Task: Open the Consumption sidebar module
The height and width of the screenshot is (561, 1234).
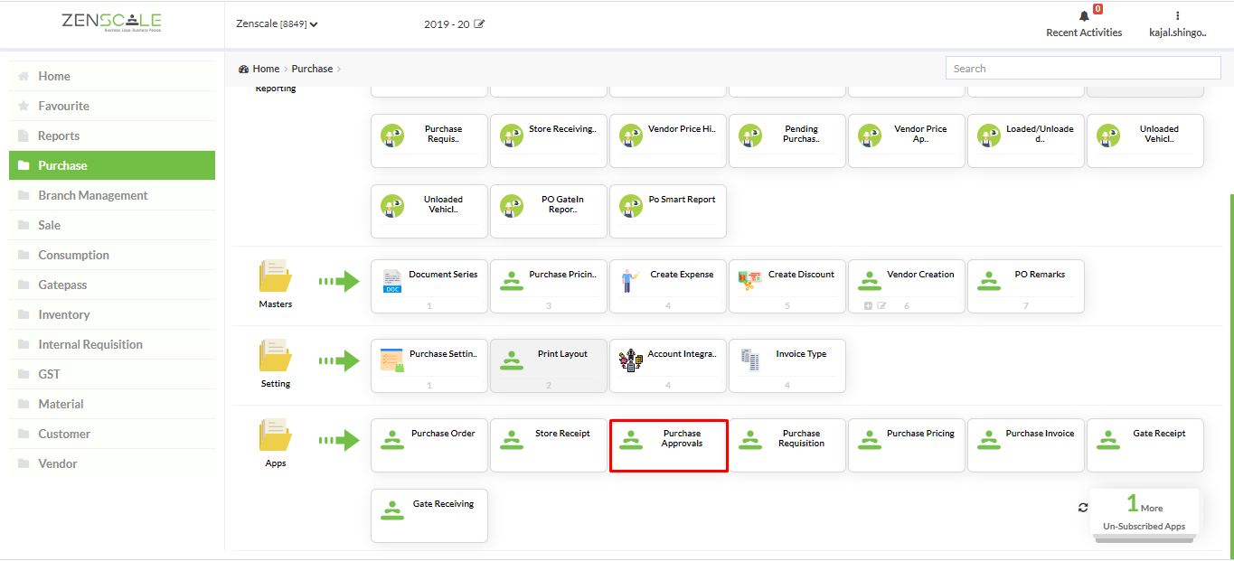Action: click(x=112, y=255)
